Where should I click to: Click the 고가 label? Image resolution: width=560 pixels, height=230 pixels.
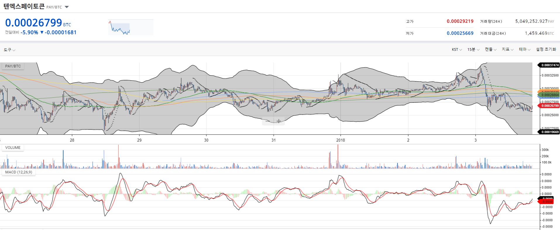(x=410, y=22)
